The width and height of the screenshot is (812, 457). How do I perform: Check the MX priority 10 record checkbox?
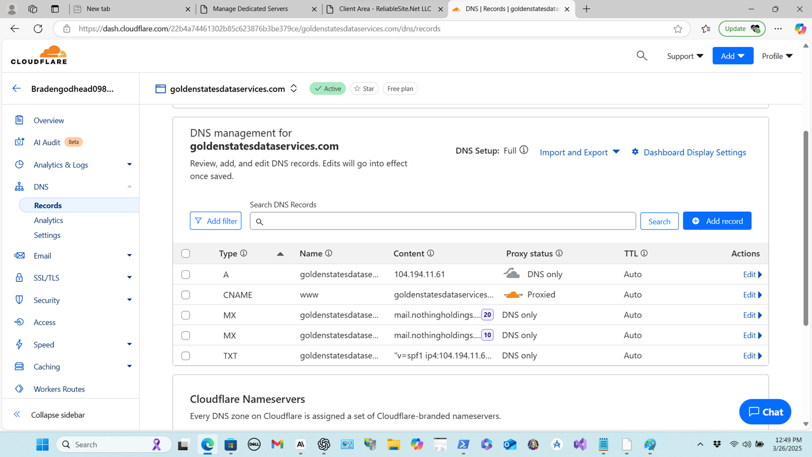pos(186,335)
